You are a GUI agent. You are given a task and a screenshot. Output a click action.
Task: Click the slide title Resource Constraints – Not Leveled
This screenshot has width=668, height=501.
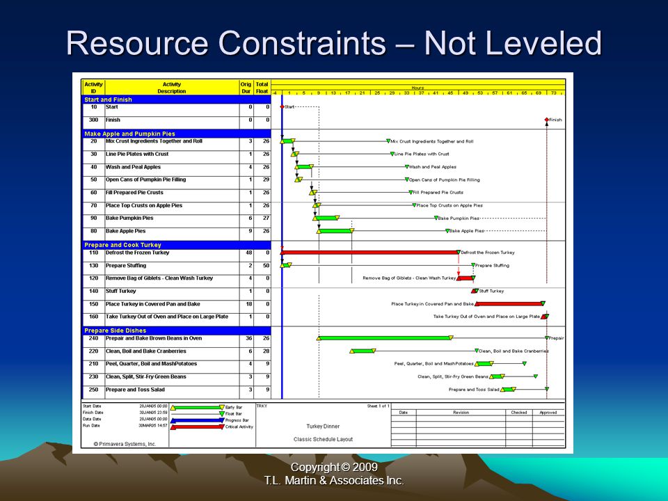point(333,43)
